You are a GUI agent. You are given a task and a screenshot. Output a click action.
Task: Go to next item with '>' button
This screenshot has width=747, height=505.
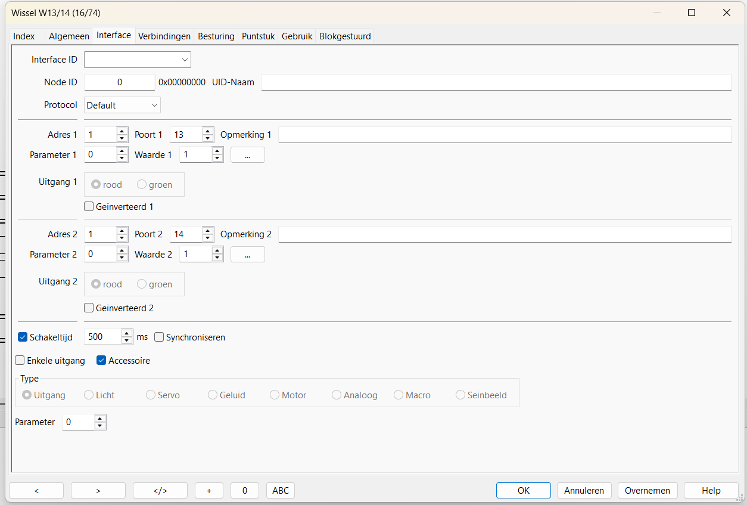(x=98, y=491)
